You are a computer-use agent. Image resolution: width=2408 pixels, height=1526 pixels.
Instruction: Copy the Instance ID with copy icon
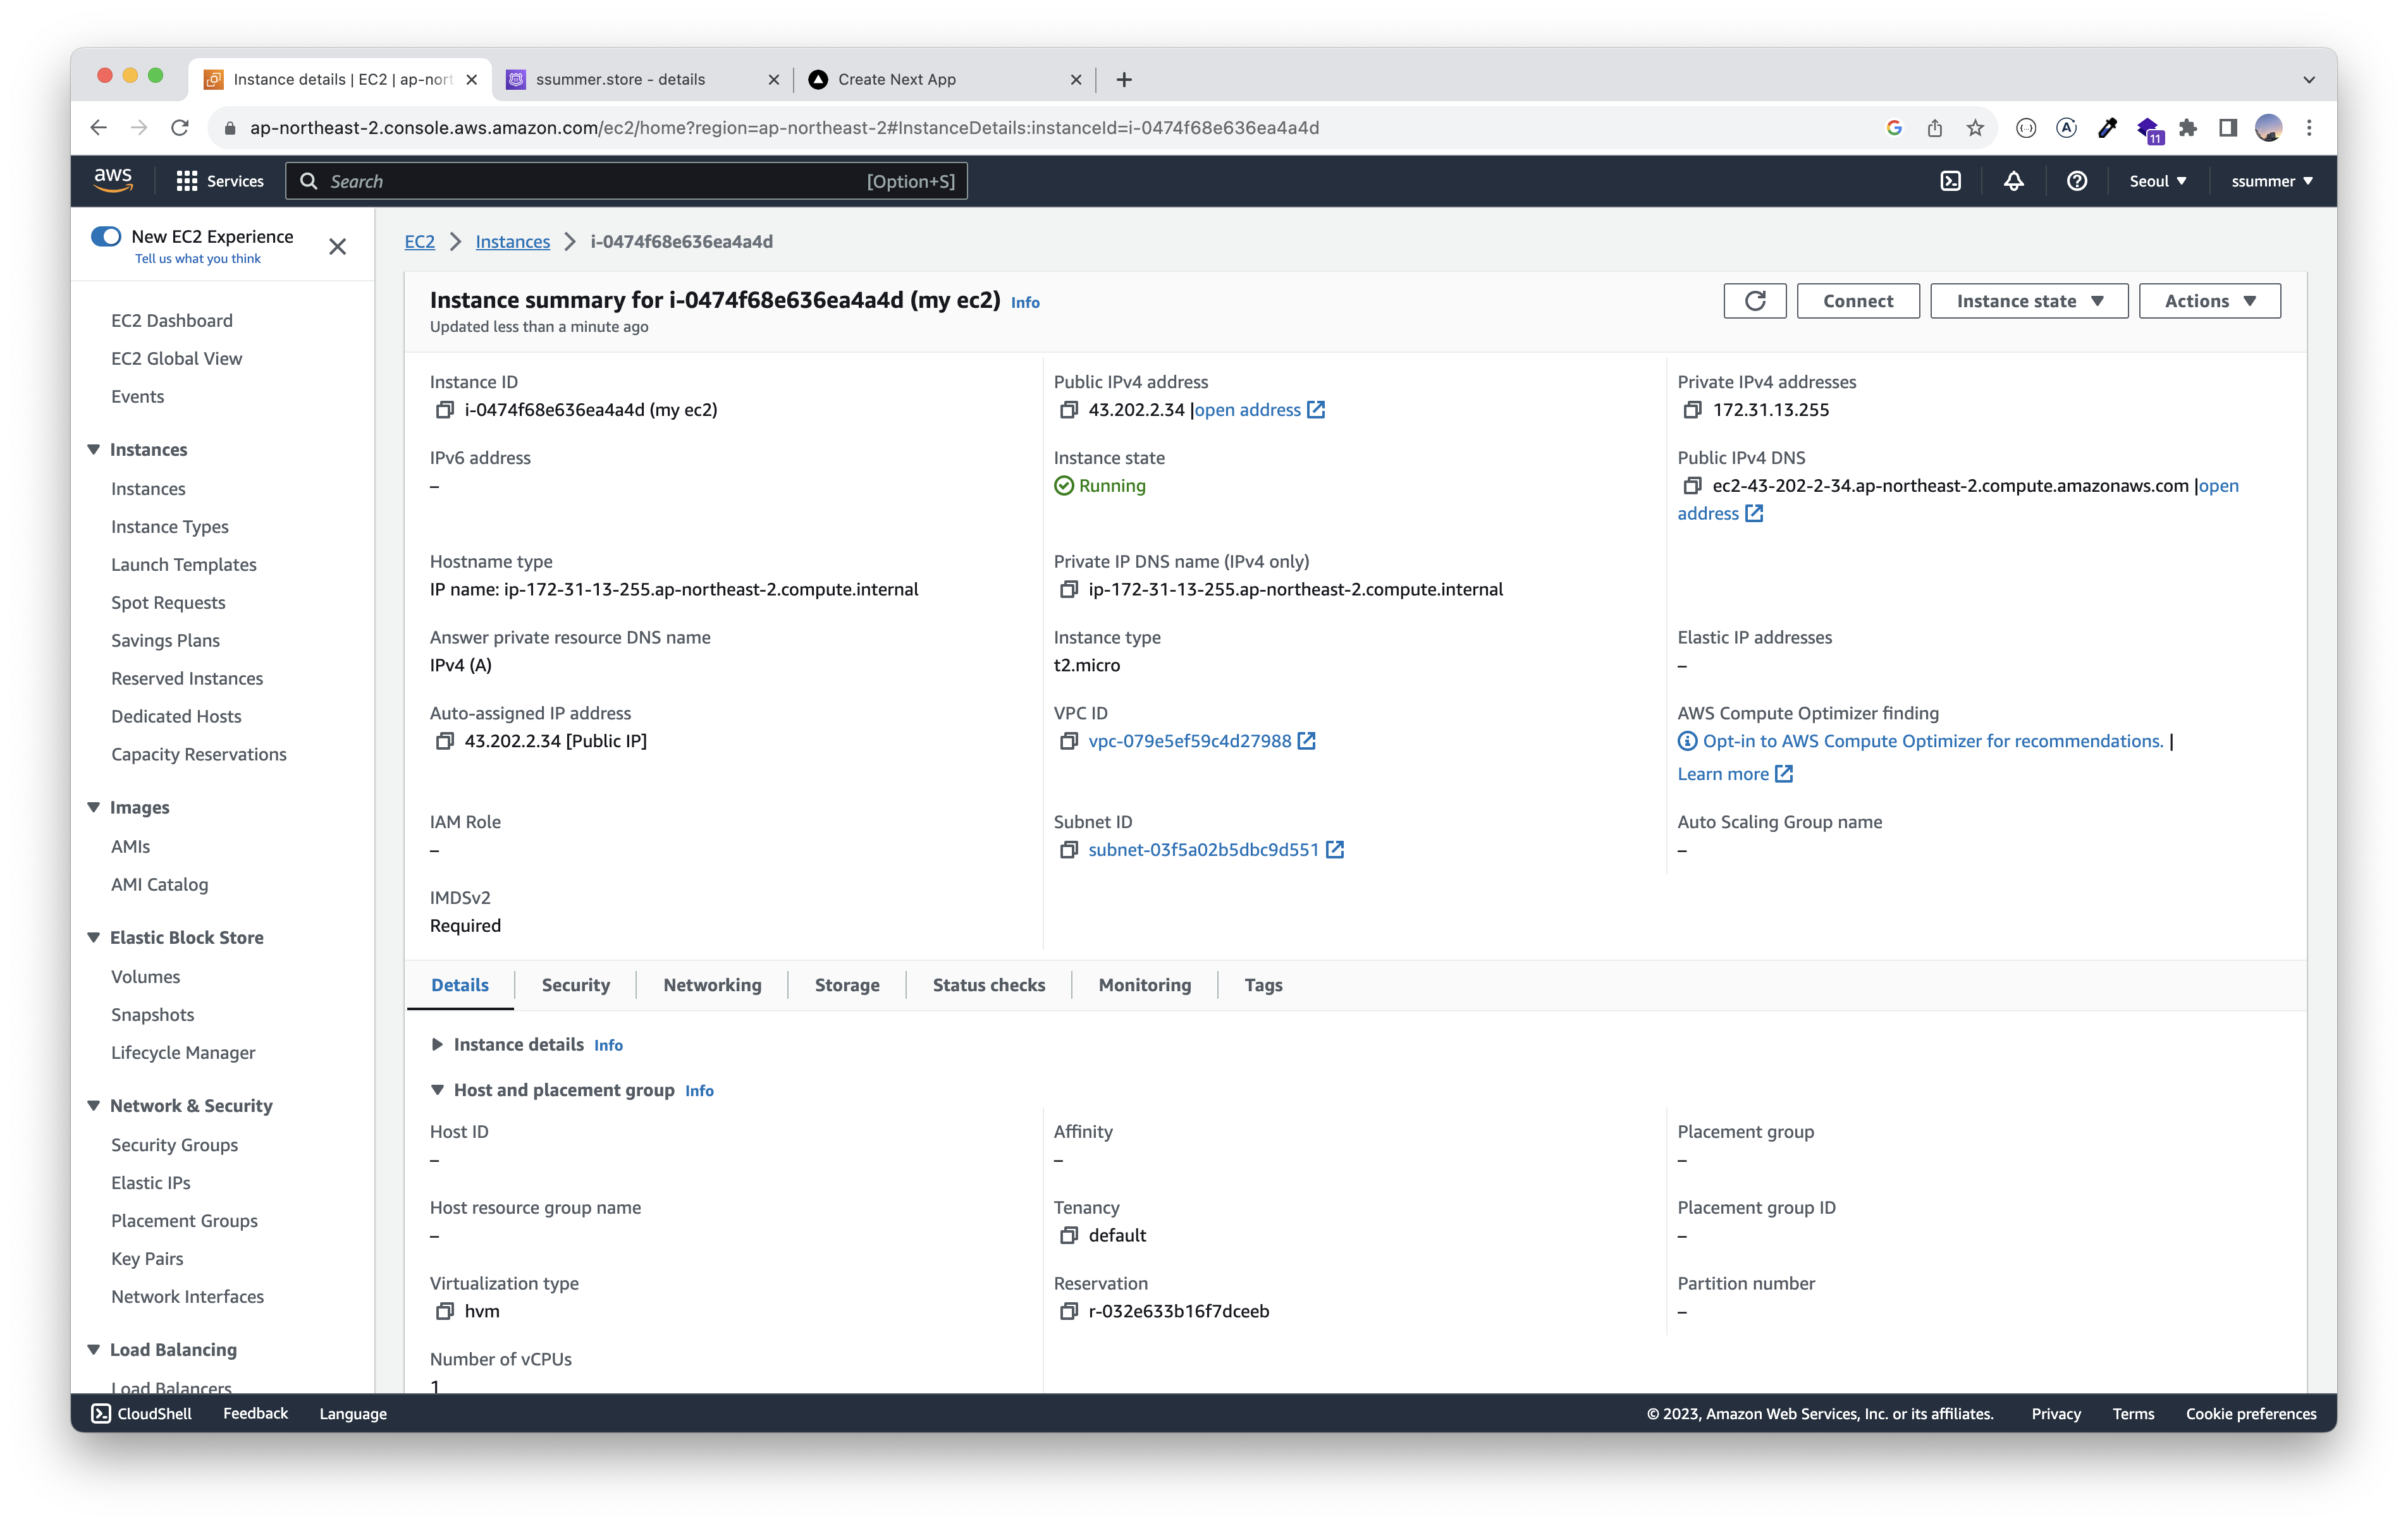[444, 410]
